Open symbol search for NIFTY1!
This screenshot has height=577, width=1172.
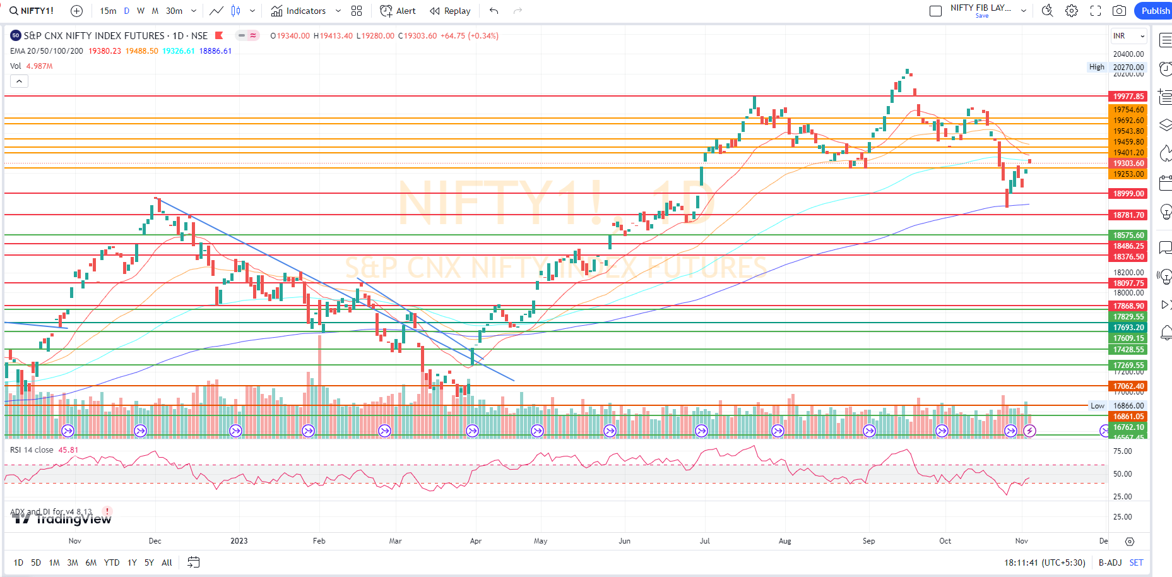pyautogui.click(x=32, y=11)
